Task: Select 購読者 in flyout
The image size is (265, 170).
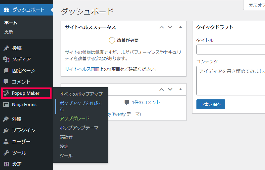Action: click(66, 137)
